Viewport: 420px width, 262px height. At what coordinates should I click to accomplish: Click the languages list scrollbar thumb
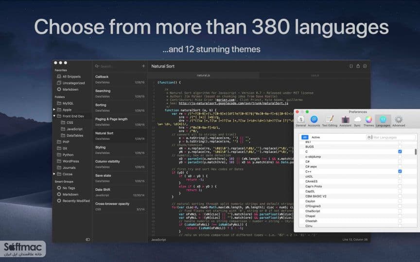[416, 152]
